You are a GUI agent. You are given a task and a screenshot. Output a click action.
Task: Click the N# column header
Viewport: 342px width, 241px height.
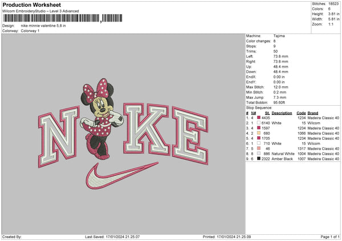click(254, 113)
